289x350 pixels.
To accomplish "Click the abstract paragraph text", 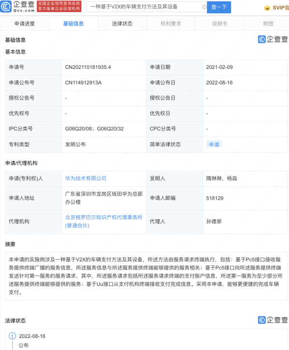I will click(x=146, y=276).
